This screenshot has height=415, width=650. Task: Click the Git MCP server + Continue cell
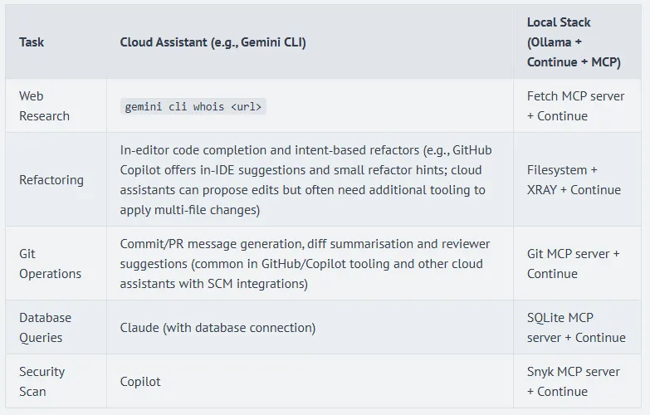(x=573, y=264)
